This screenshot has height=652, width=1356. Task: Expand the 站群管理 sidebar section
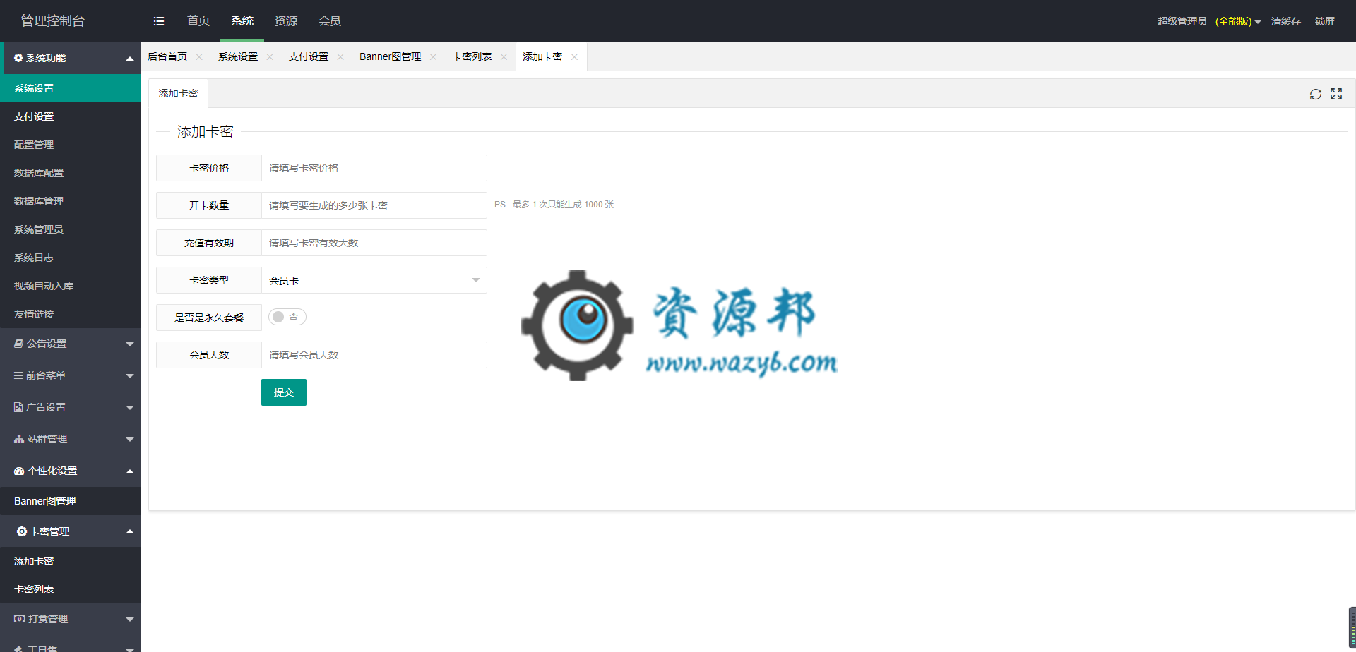[x=71, y=439]
